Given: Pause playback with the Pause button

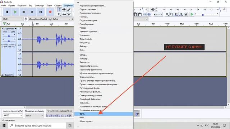Looking at the screenshot, I should 7,12.
